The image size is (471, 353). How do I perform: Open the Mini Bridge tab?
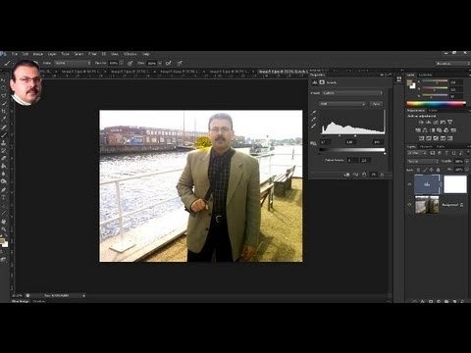[x=21, y=301]
